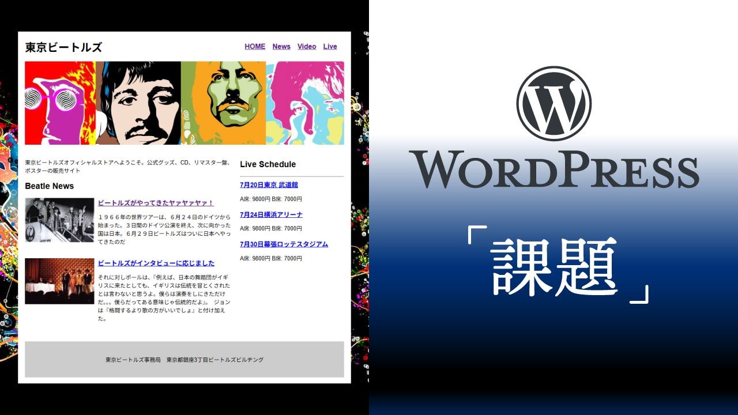Open the ビートルズがやってきたヤァヤァヤァ！ article link
The width and height of the screenshot is (738, 415).
point(156,203)
